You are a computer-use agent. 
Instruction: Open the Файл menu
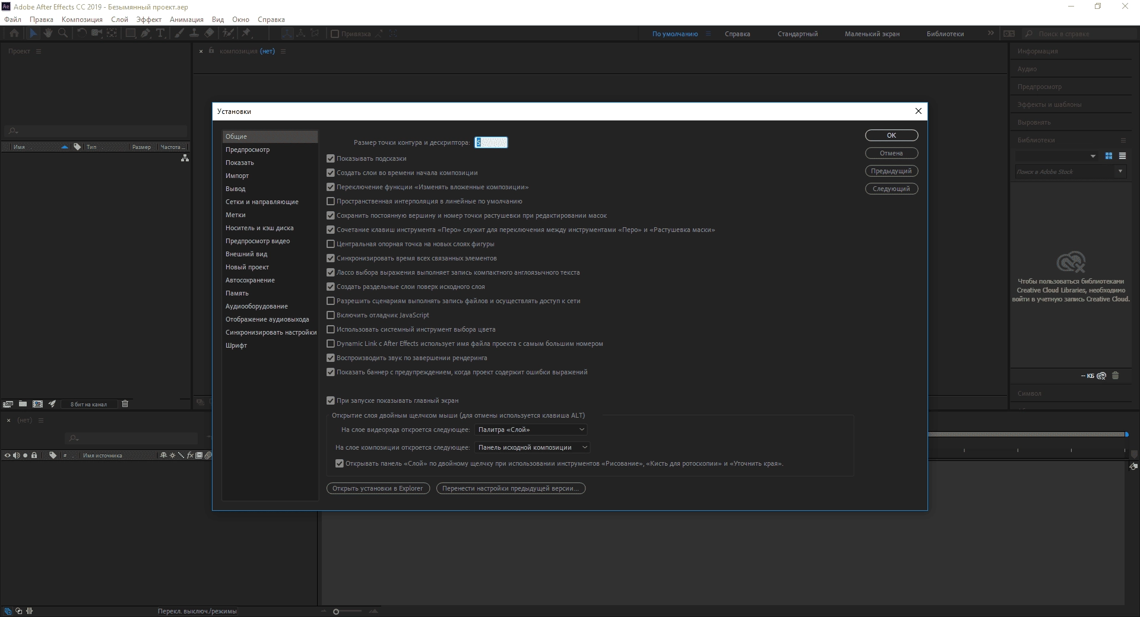coord(12,19)
